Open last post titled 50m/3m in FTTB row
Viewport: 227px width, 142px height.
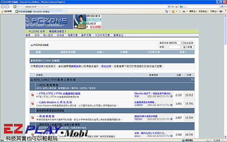click(x=153, y=94)
